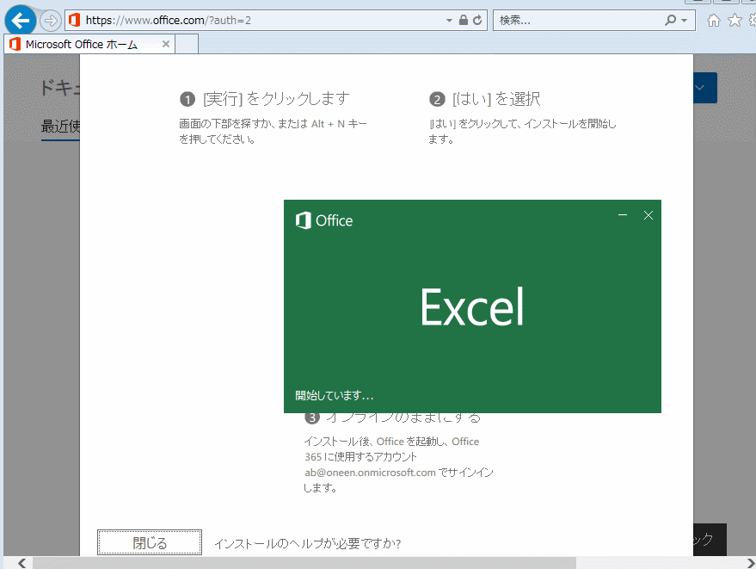Click the Excel title on splash screen
This screenshot has height=569, width=756.
point(472,307)
